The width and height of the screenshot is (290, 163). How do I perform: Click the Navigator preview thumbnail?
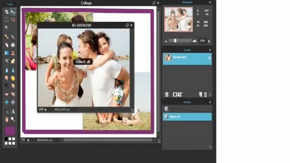click(x=179, y=19)
